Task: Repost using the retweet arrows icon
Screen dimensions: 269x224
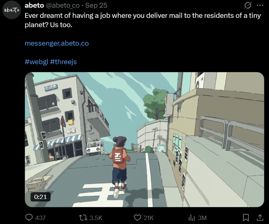Action: pos(83,218)
